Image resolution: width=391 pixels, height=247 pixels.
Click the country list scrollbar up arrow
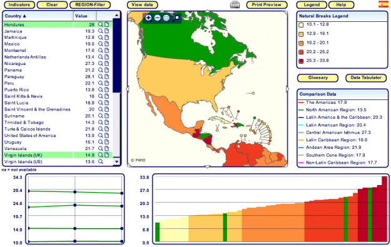coord(116,16)
